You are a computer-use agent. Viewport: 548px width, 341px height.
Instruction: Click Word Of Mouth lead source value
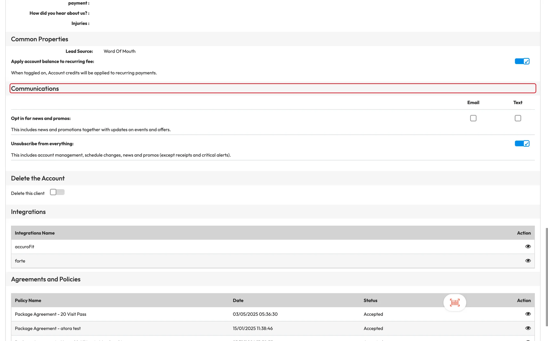click(119, 51)
